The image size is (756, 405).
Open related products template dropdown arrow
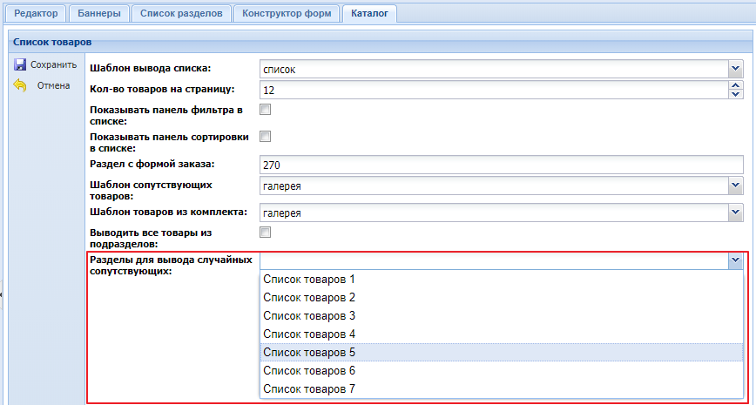tap(735, 186)
